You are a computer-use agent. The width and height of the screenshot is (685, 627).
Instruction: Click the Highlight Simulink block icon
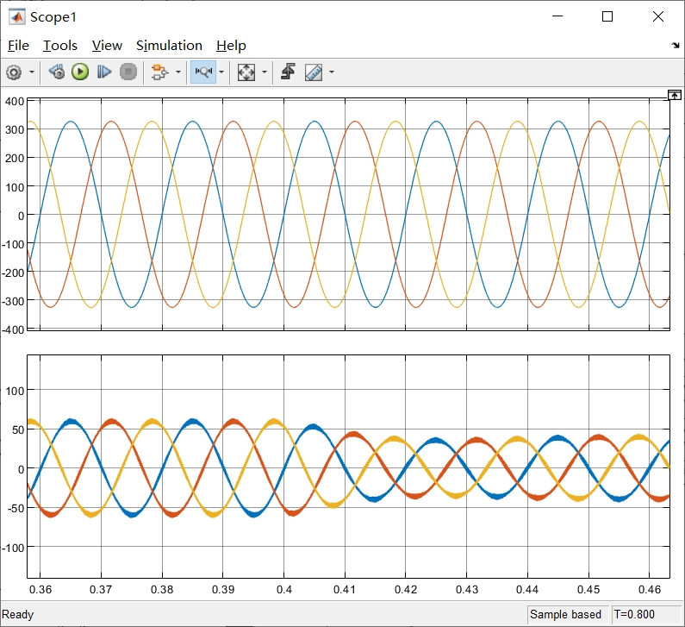(159, 72)
